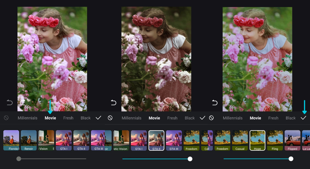The image size is (310, 169).
Task: Tap the selected Hope filter thumbnail
Action: point(257,140)
